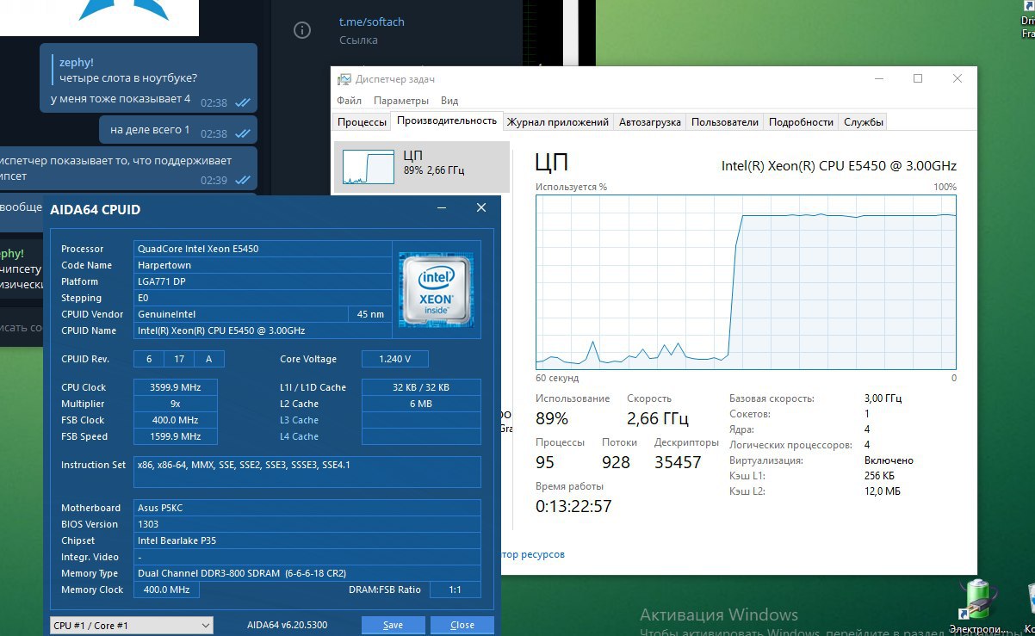Open the Электропи... desktop icon
The image size is (1035, 636).
[978, 608]
